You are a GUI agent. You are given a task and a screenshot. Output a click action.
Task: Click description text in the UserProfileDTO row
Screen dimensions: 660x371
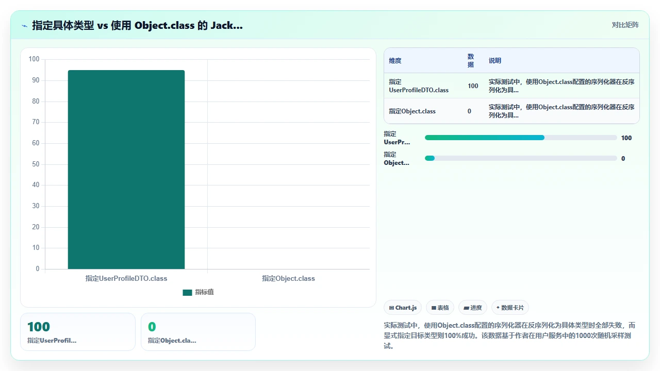tap(562, 86)
